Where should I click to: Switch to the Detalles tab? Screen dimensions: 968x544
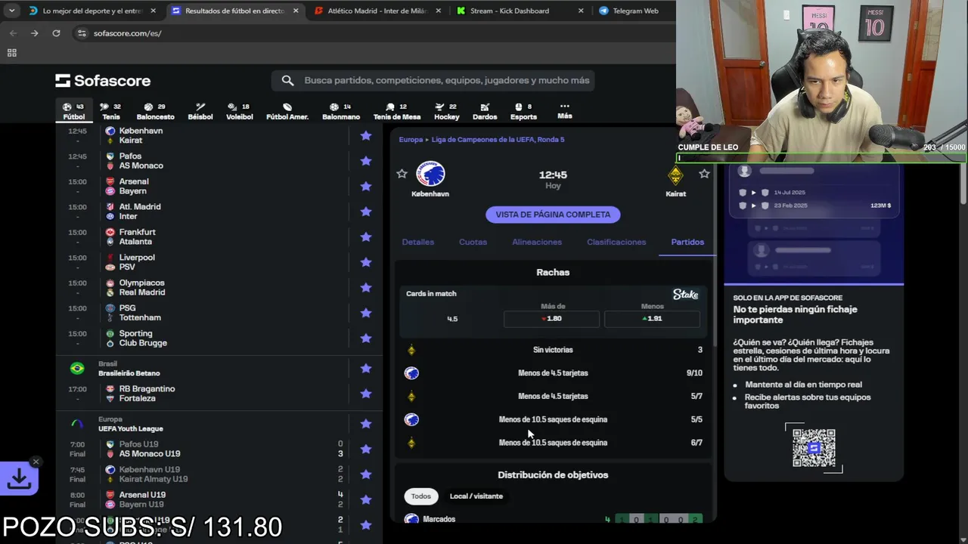(x=418, y=242)
